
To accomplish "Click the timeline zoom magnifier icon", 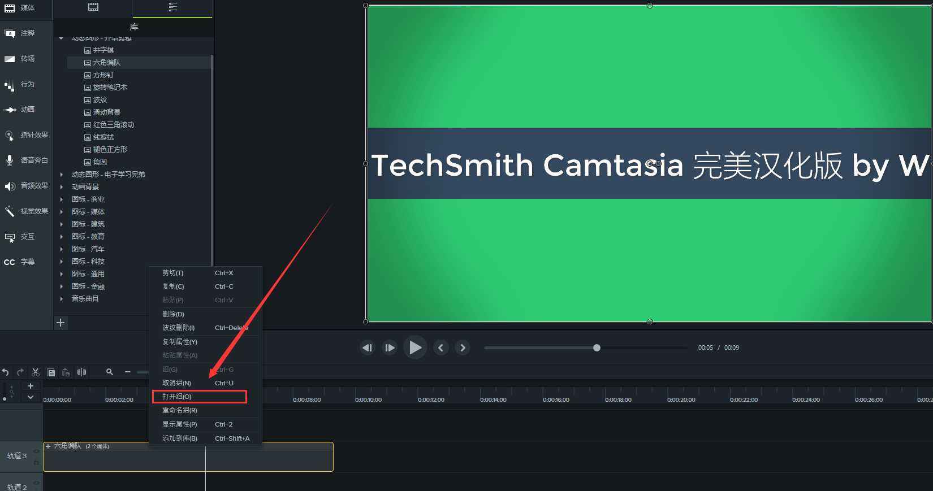I will click(110, 372).
